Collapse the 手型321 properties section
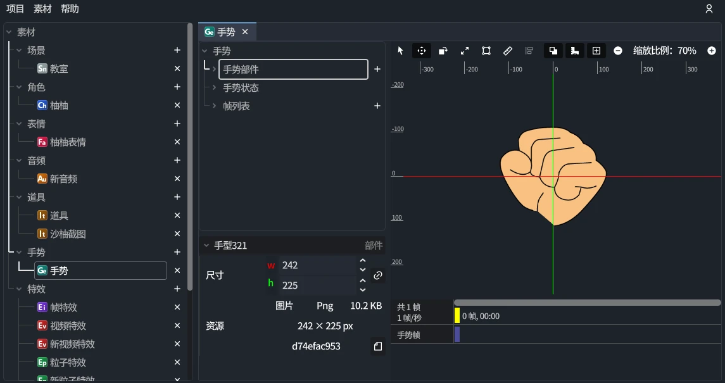The width and height of the screenshot is (725, 383). click(x=206, y=246)
